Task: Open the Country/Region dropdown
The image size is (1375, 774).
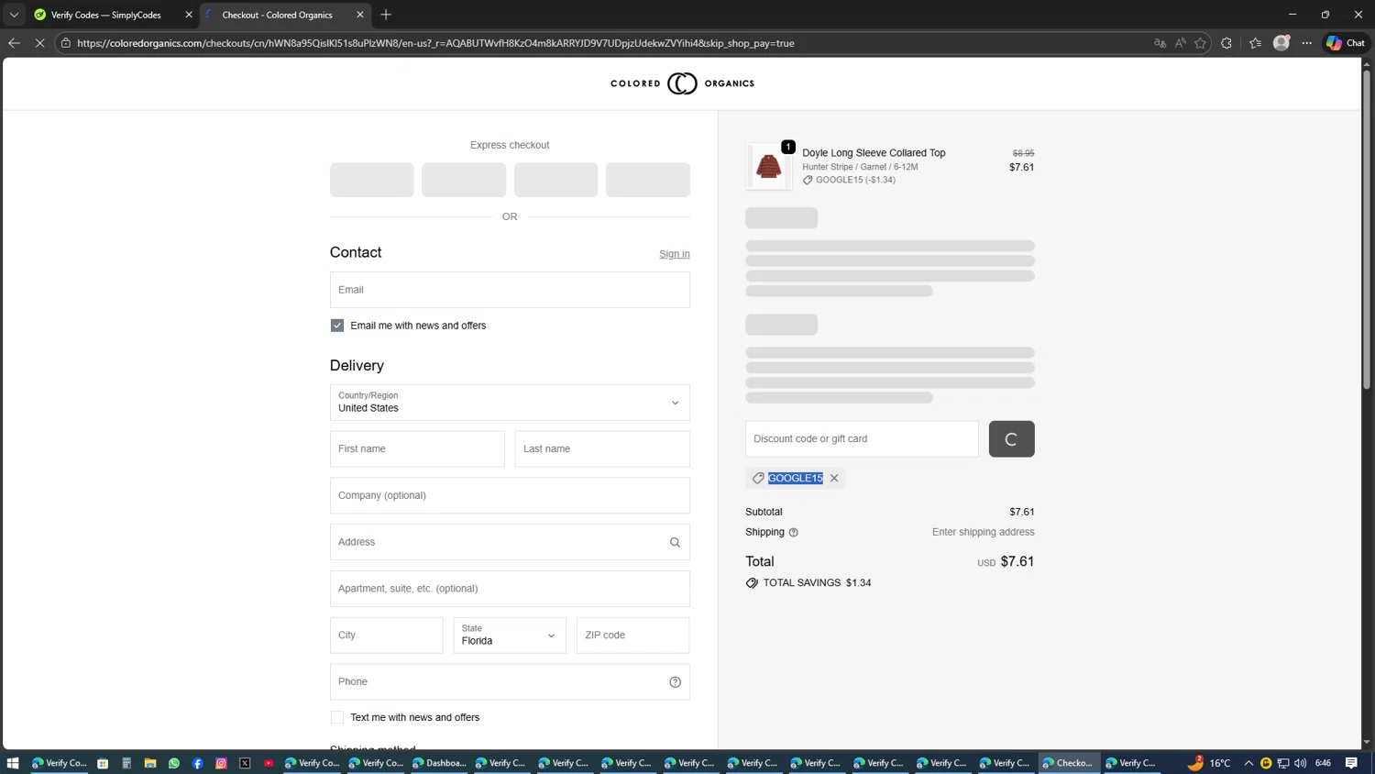Action: 510,403
